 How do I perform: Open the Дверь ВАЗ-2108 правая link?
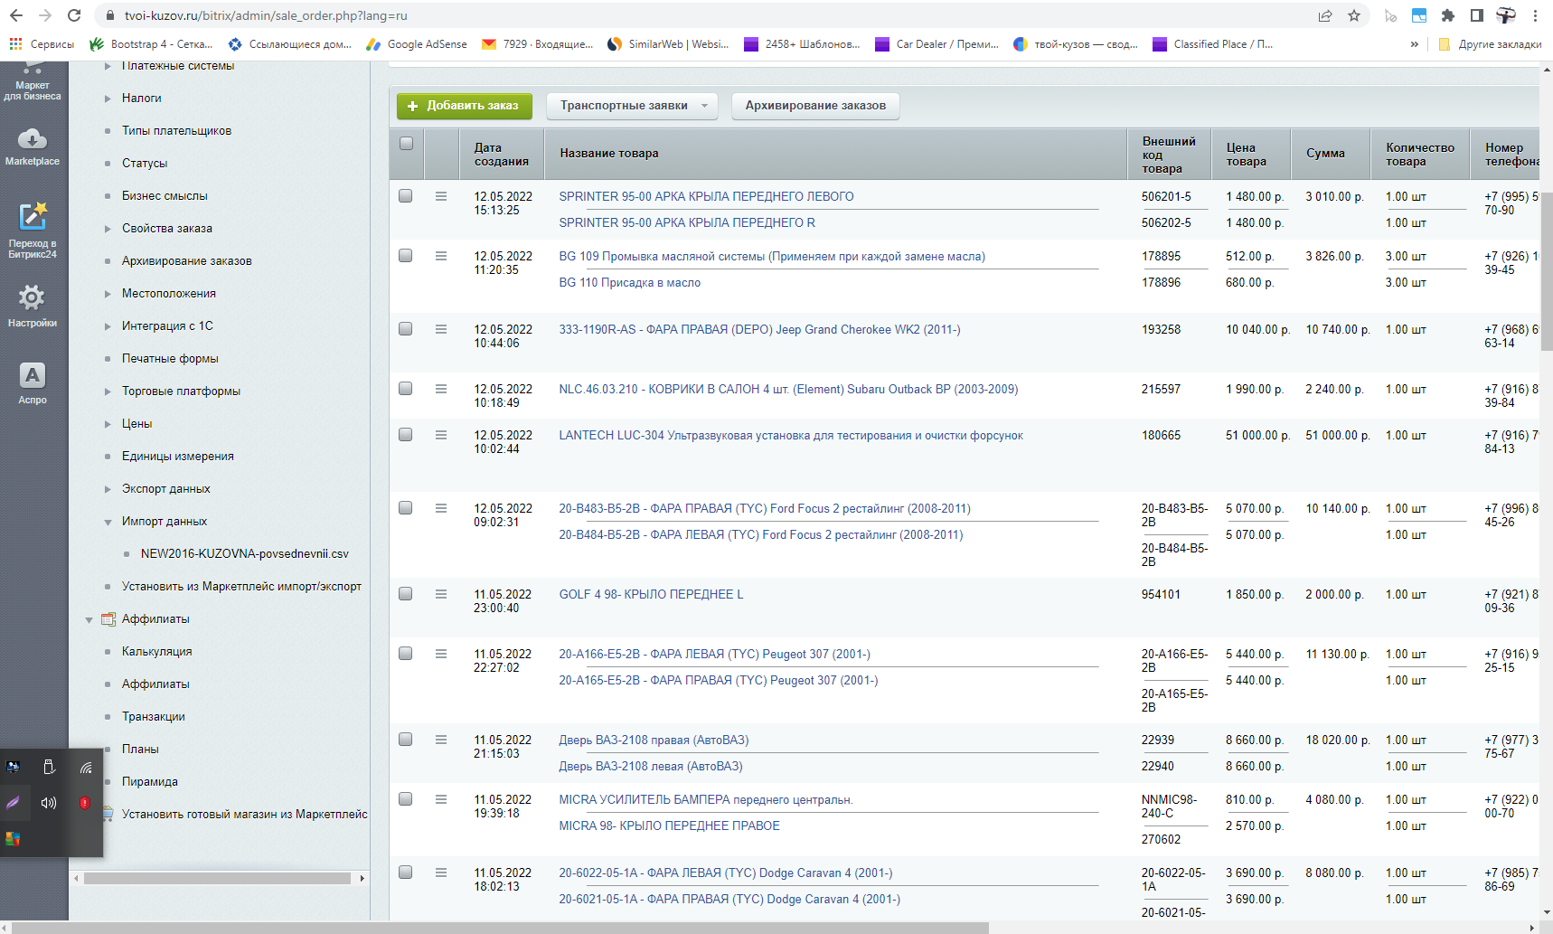pos(653,740)
